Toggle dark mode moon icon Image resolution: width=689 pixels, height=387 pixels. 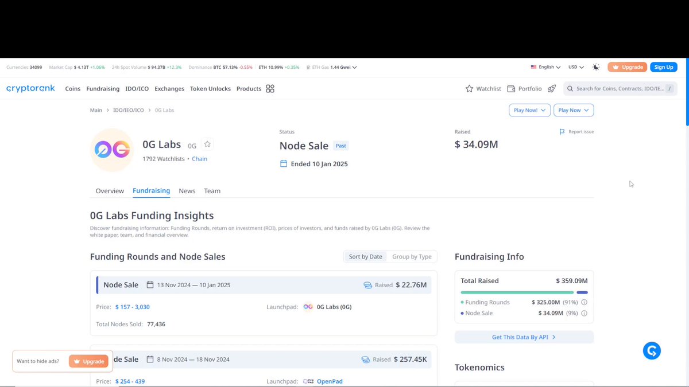596,67
